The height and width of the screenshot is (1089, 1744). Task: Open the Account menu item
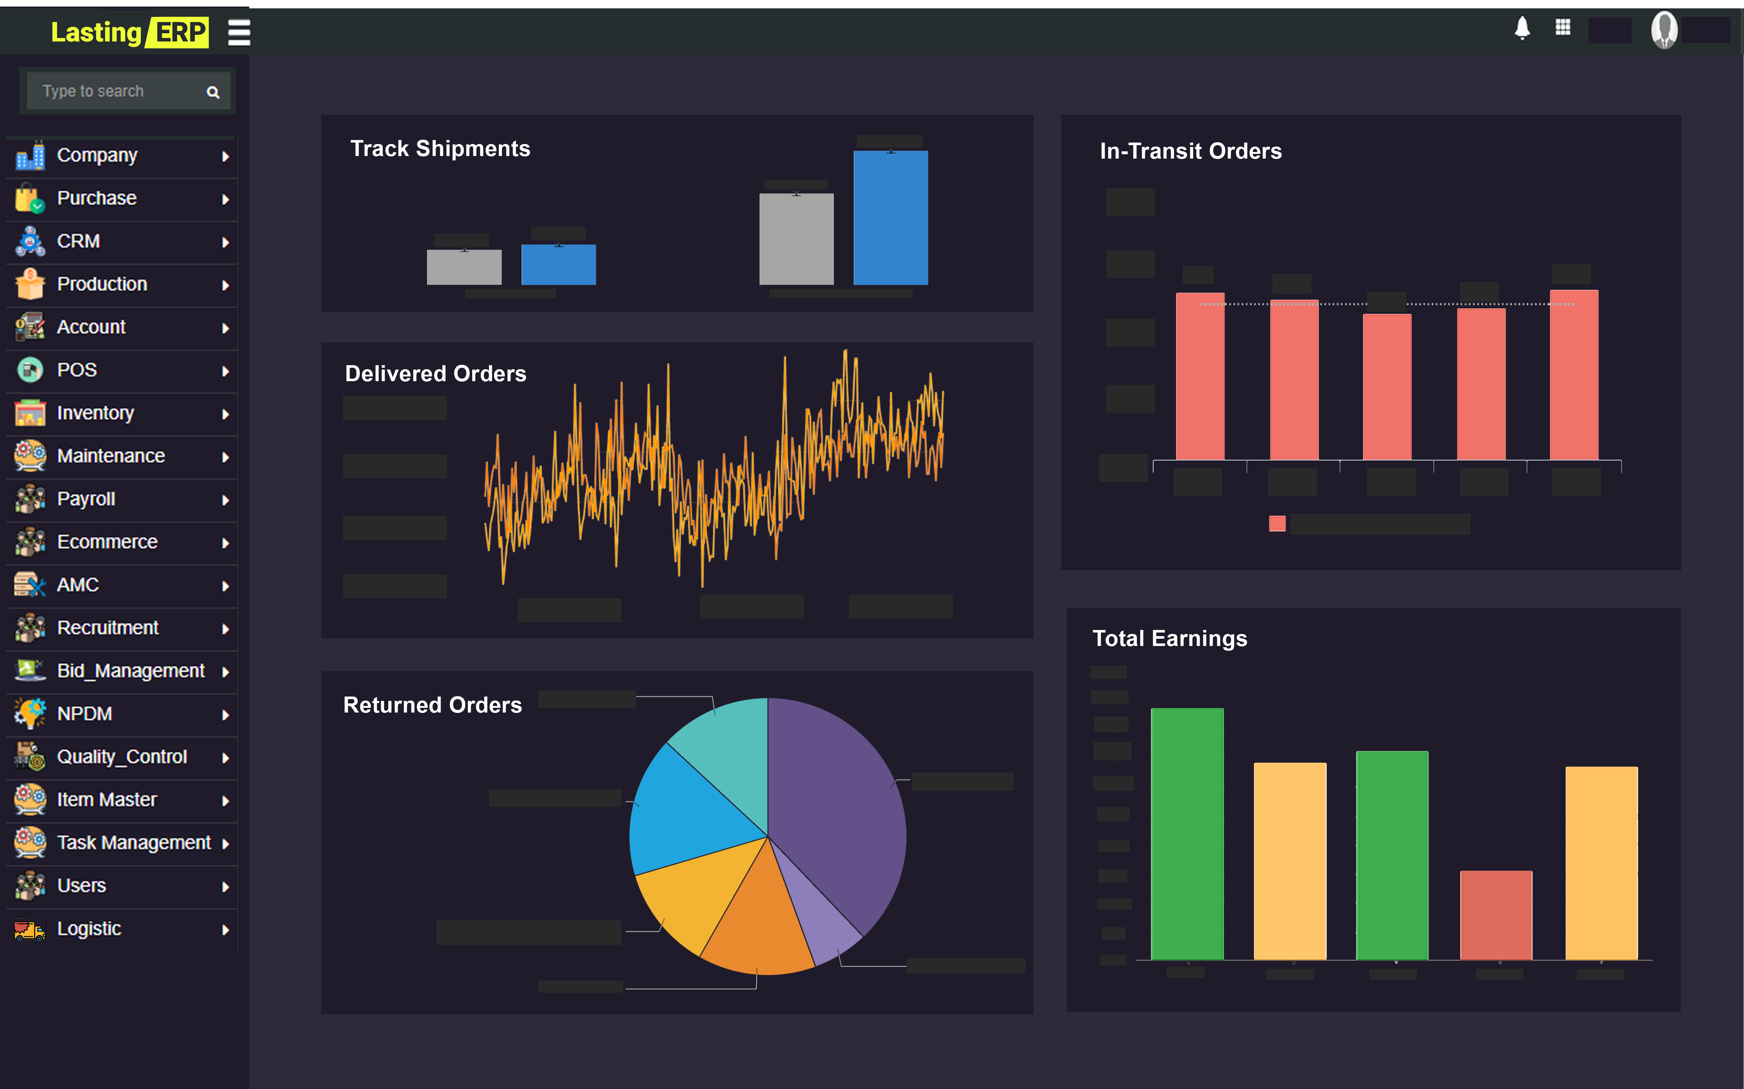tap(91, 327)
